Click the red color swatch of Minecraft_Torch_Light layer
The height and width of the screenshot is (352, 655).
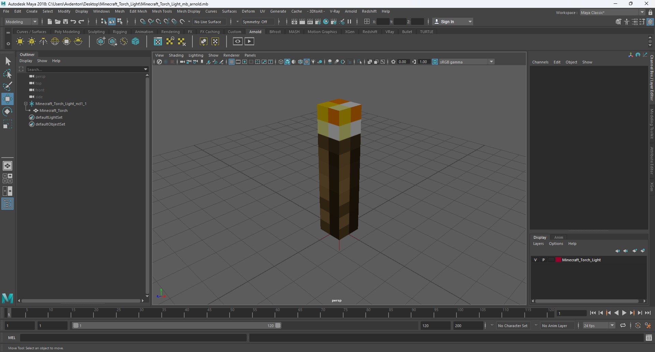point(558,260)
